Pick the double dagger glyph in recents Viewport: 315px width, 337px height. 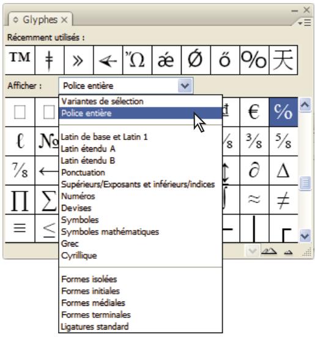coord(49,60)
